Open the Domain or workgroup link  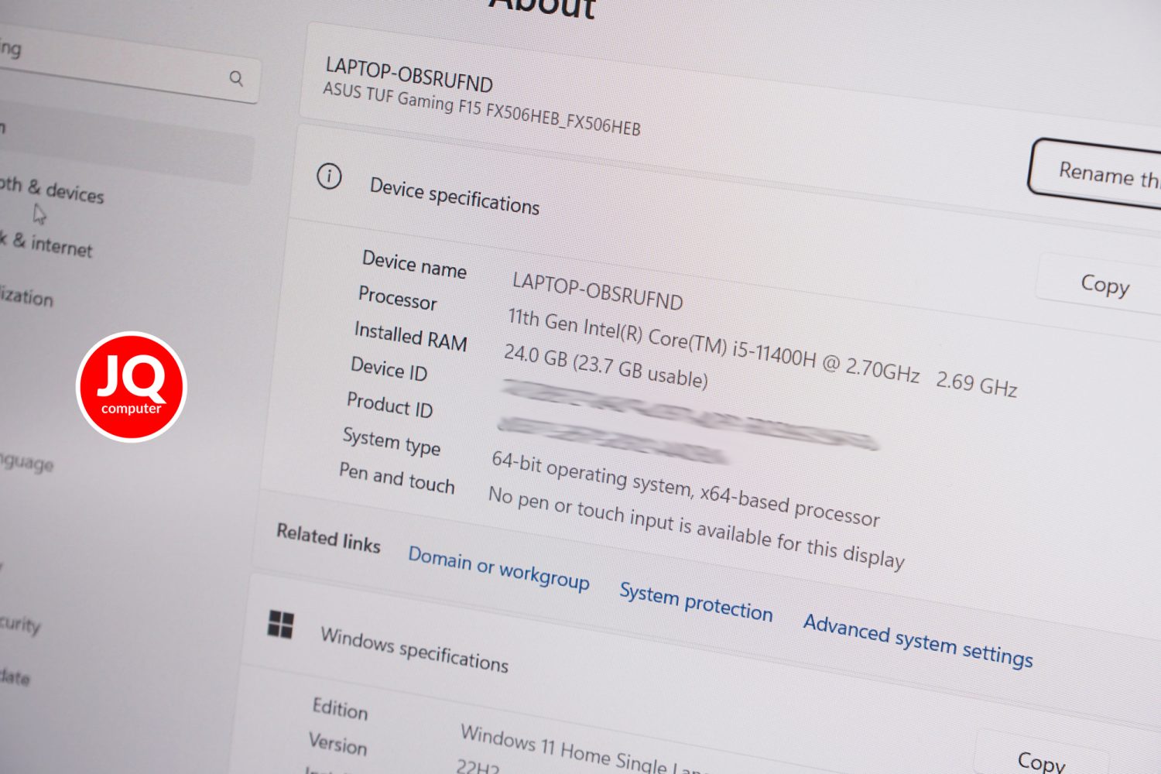[x=498, y=567]
